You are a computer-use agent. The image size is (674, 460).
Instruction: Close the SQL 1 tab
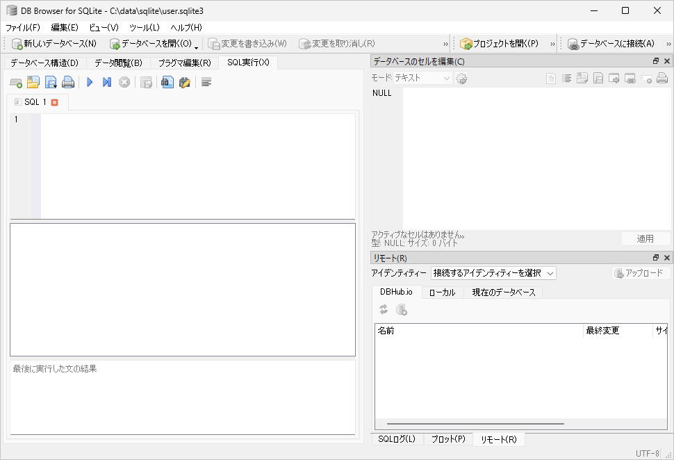(53, 101)
